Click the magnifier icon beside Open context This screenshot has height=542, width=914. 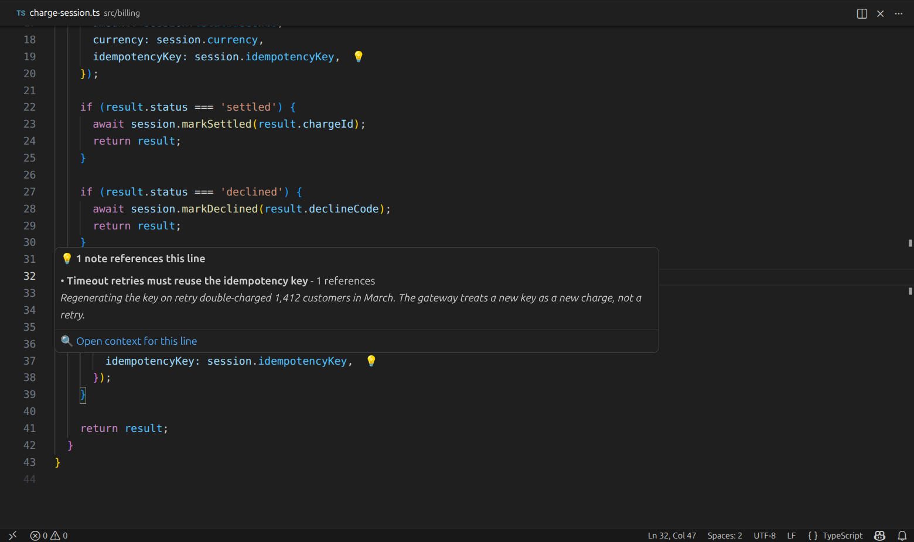pyautogui.click(x=67, y=341)
